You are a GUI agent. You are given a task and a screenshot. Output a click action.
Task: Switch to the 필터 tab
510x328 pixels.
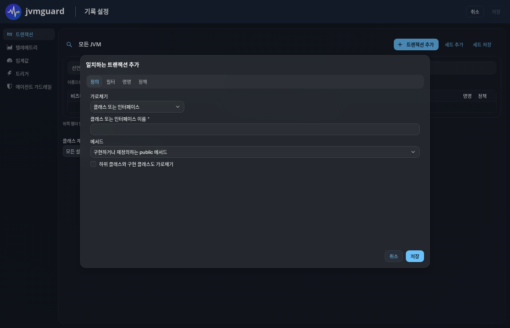point(111,82)
